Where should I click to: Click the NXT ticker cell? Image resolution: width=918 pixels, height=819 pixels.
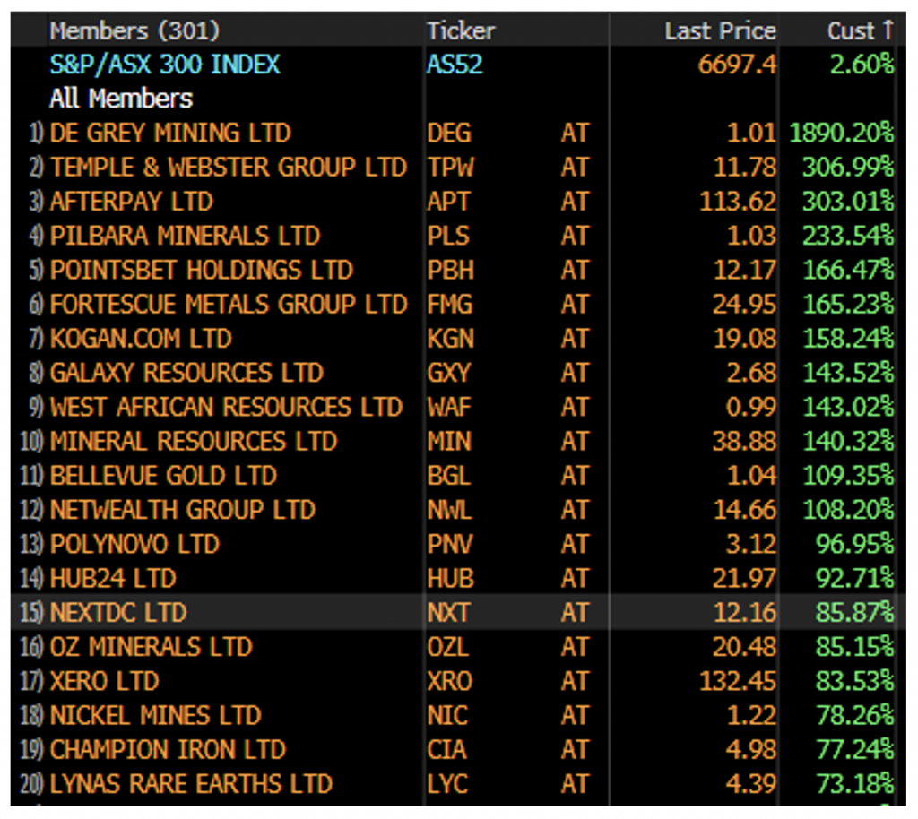(448, 613)
